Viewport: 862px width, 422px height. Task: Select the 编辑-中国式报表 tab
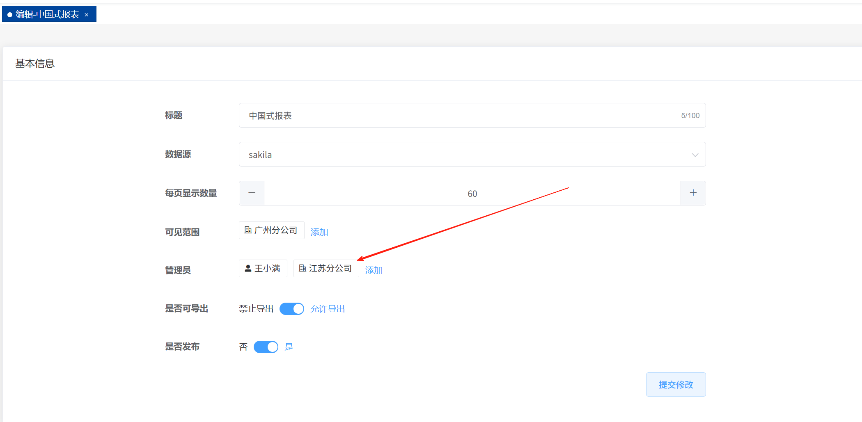click(x=47, y=14)
